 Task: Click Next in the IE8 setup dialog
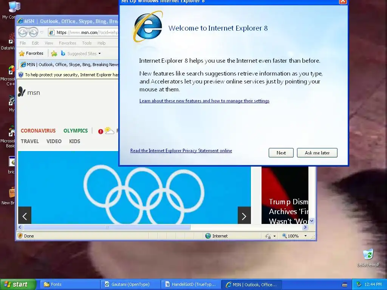281,153
